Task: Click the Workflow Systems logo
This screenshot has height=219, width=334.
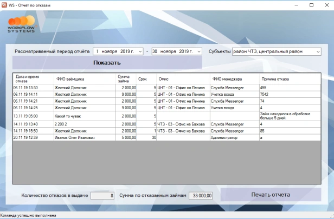Action: click(x=22, y=24)
